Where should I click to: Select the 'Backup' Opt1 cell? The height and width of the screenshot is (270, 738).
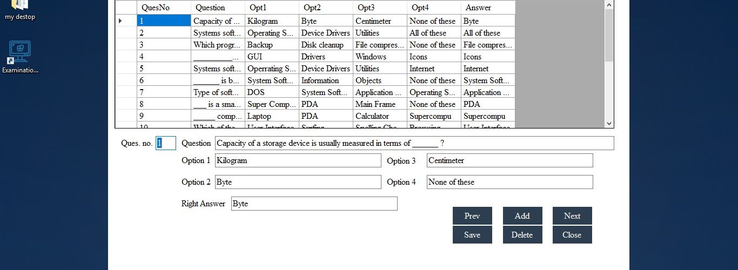coord(272,45)
